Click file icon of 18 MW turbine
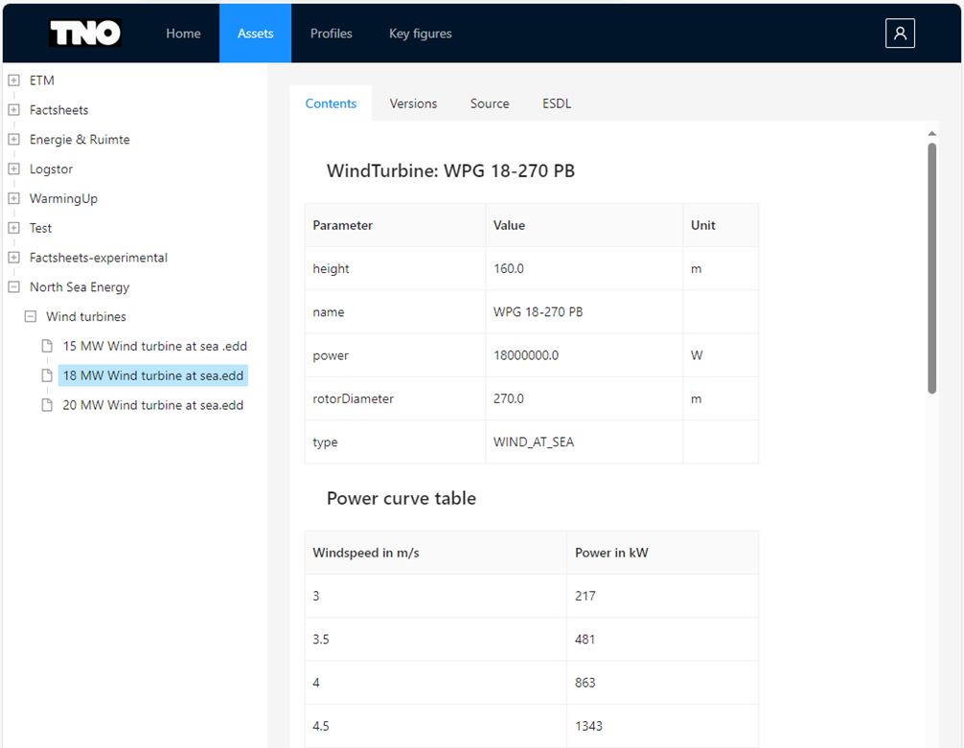 click(47, 375)
